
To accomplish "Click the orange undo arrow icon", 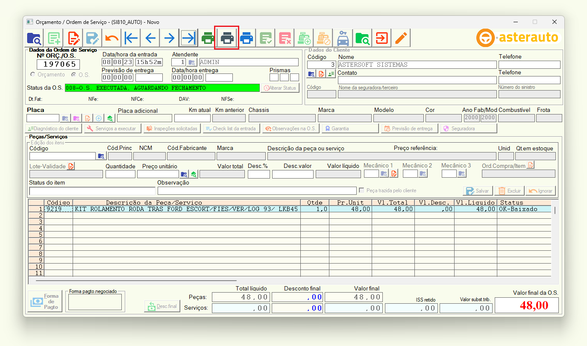I will [112, 38].
